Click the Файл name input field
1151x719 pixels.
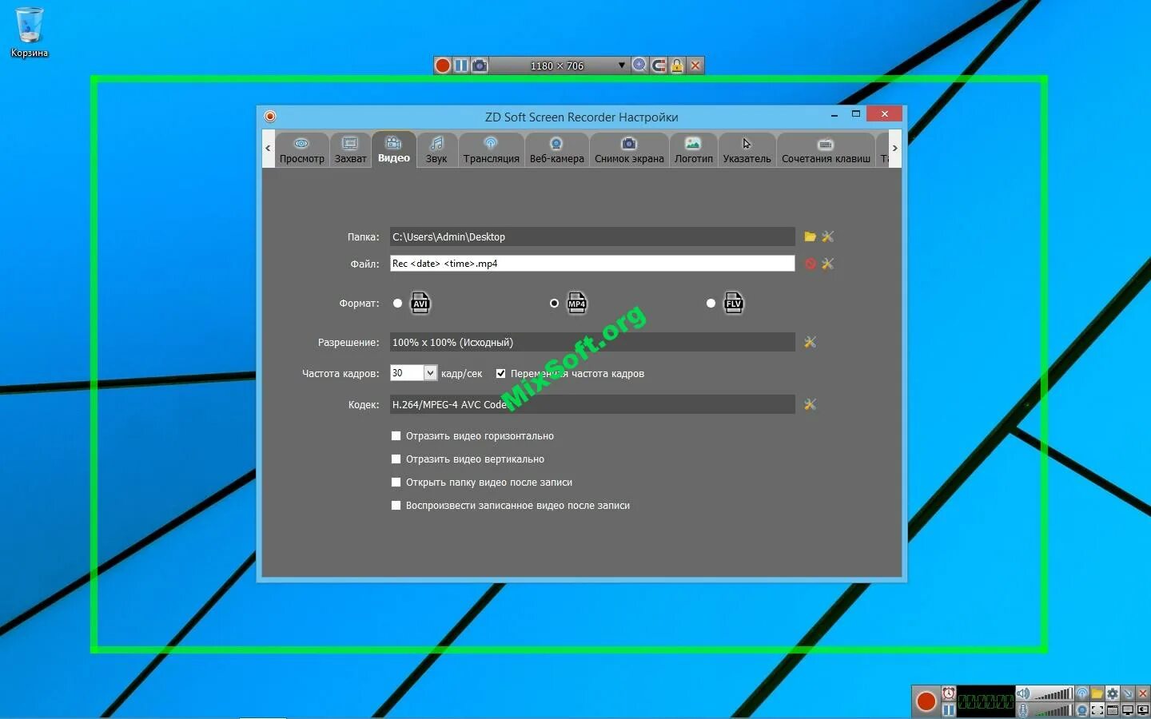coord(592,264)
